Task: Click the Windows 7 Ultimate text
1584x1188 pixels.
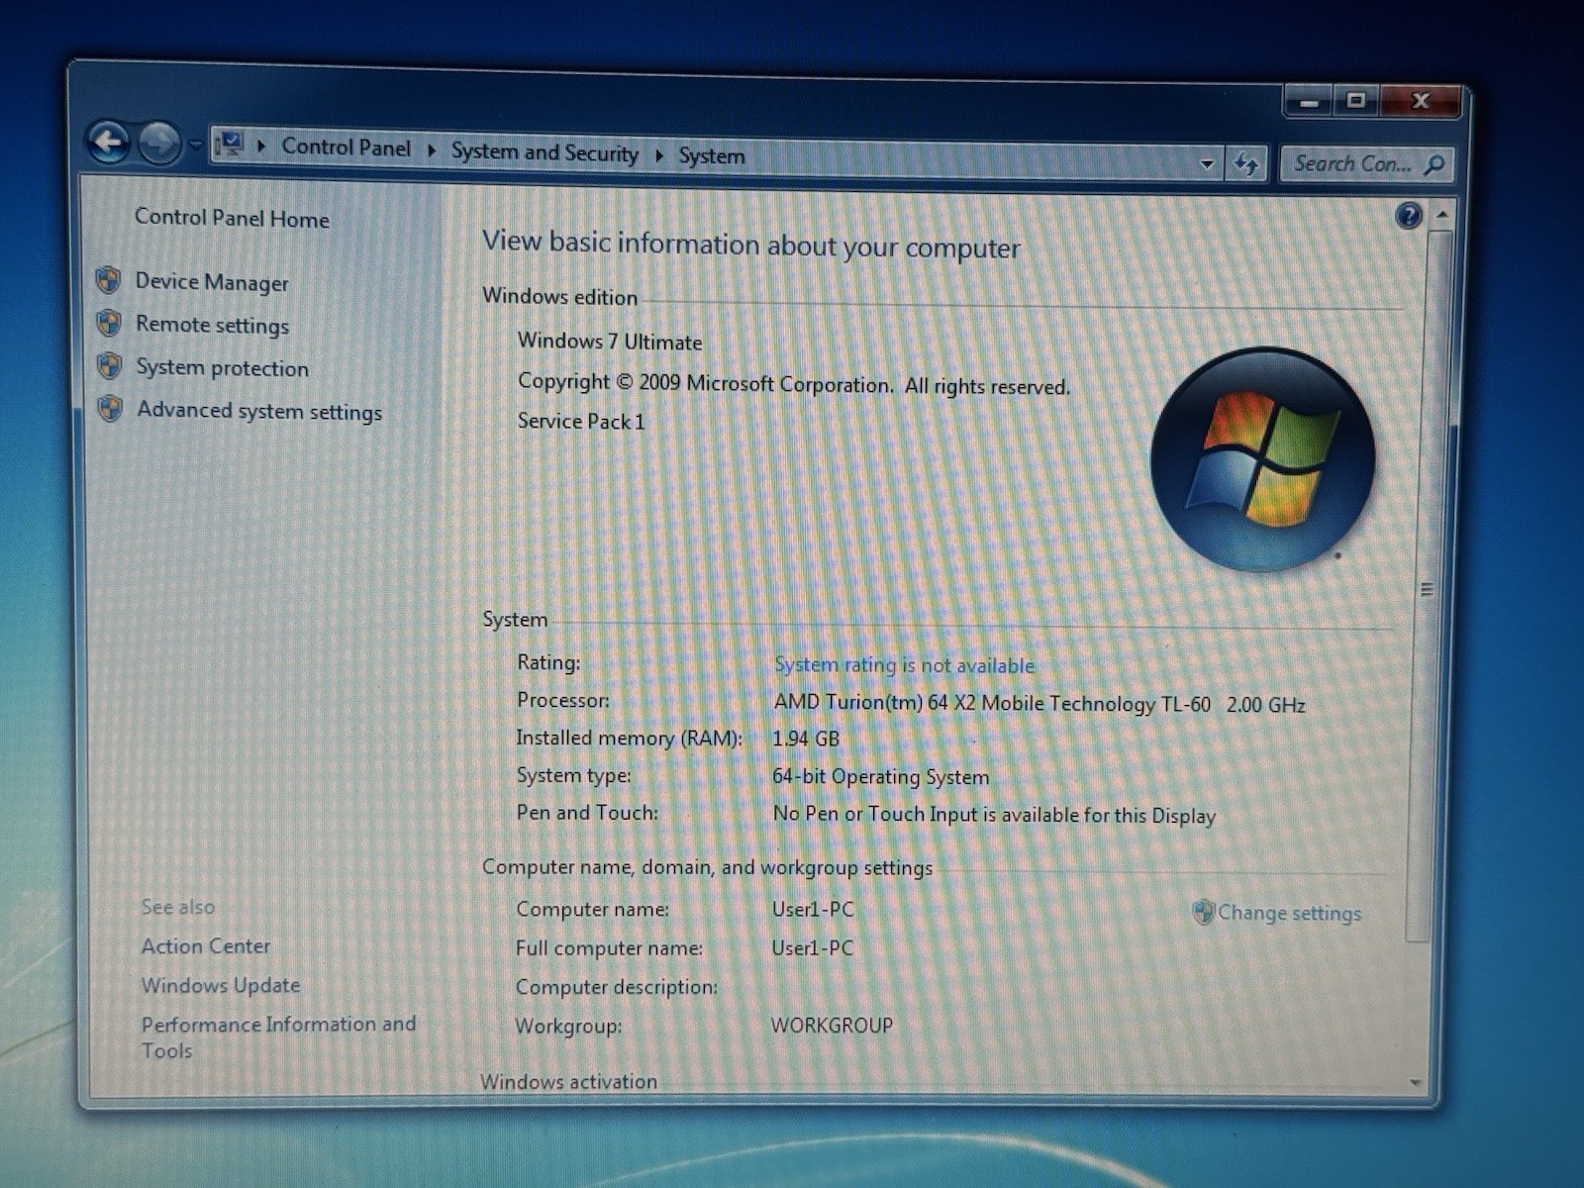Action: point(610,342)
